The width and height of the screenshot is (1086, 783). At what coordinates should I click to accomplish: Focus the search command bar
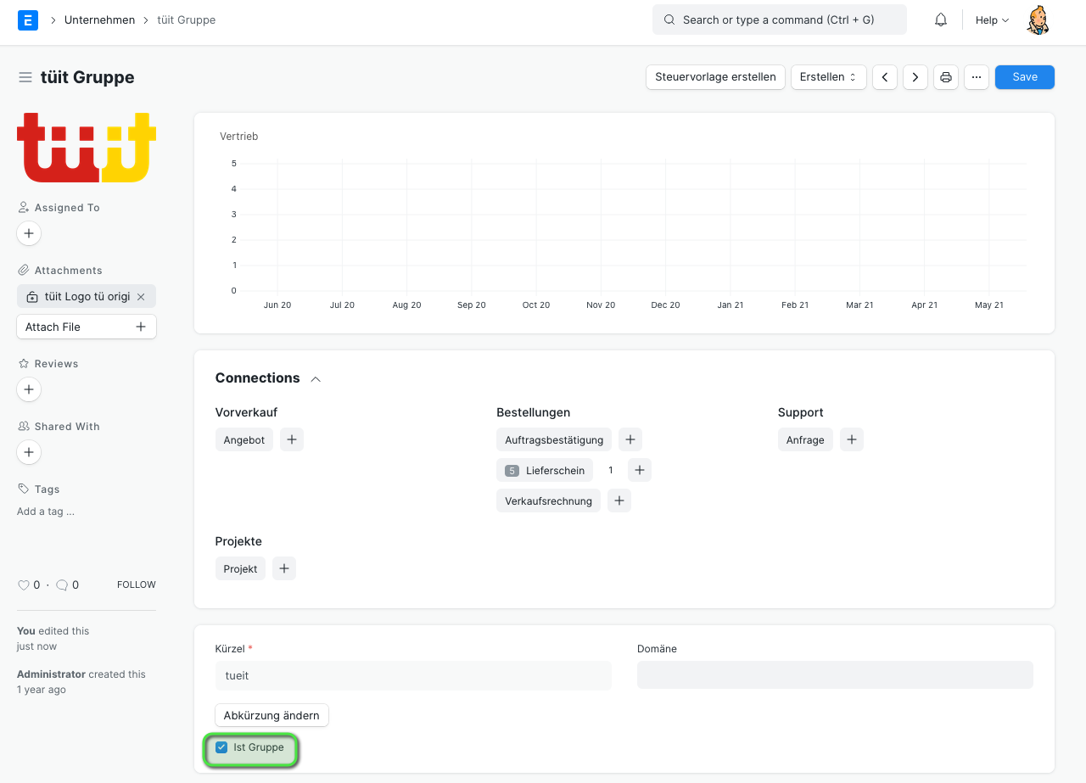pos(779,20)
